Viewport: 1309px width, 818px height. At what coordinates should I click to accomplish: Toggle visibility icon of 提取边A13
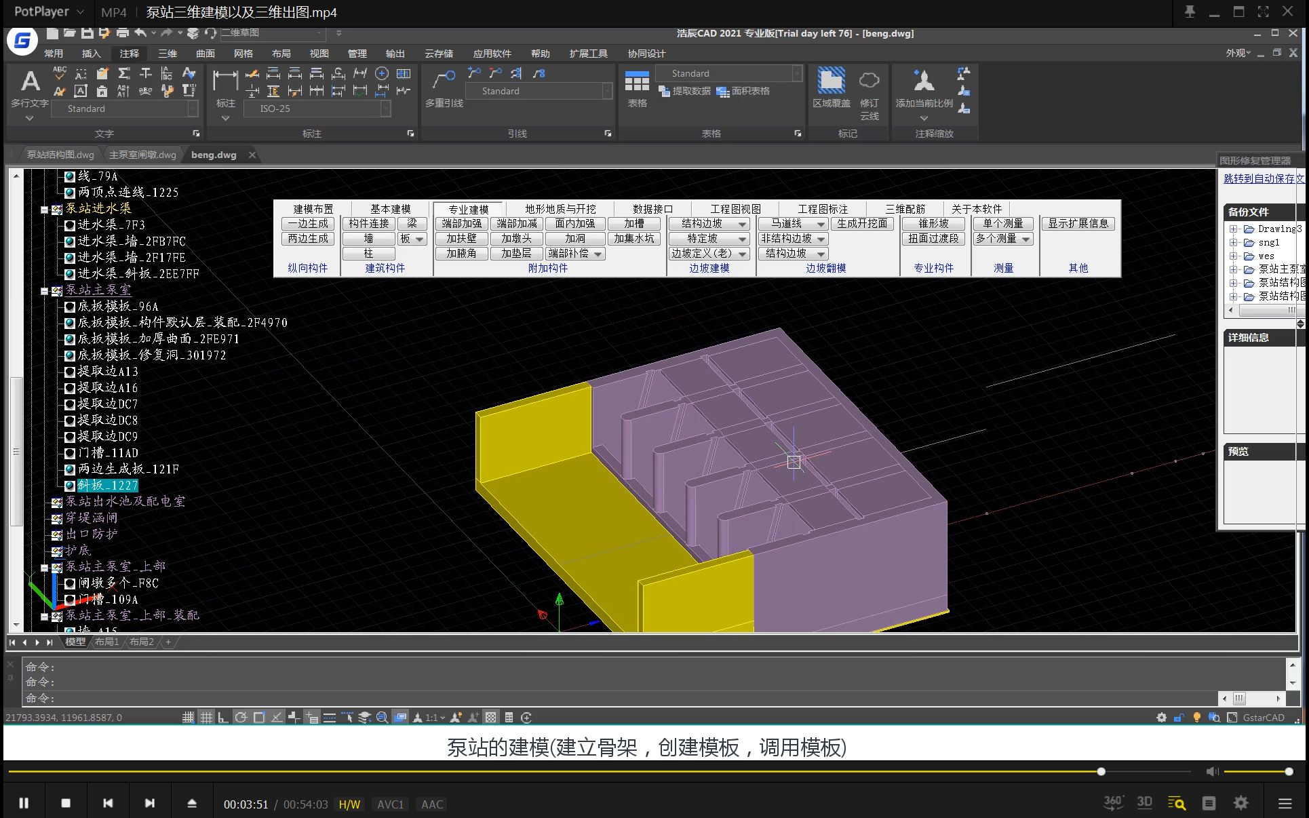[69, 372]
